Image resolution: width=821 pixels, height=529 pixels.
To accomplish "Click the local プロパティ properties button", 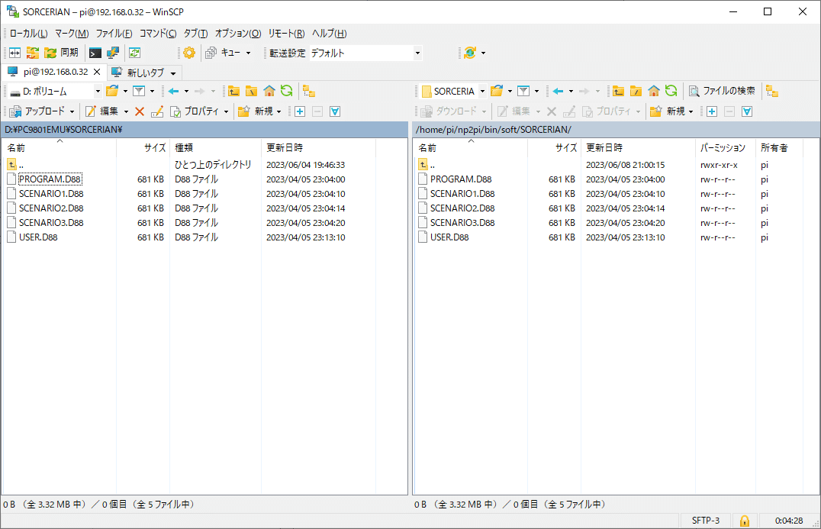I will point(195,111).
